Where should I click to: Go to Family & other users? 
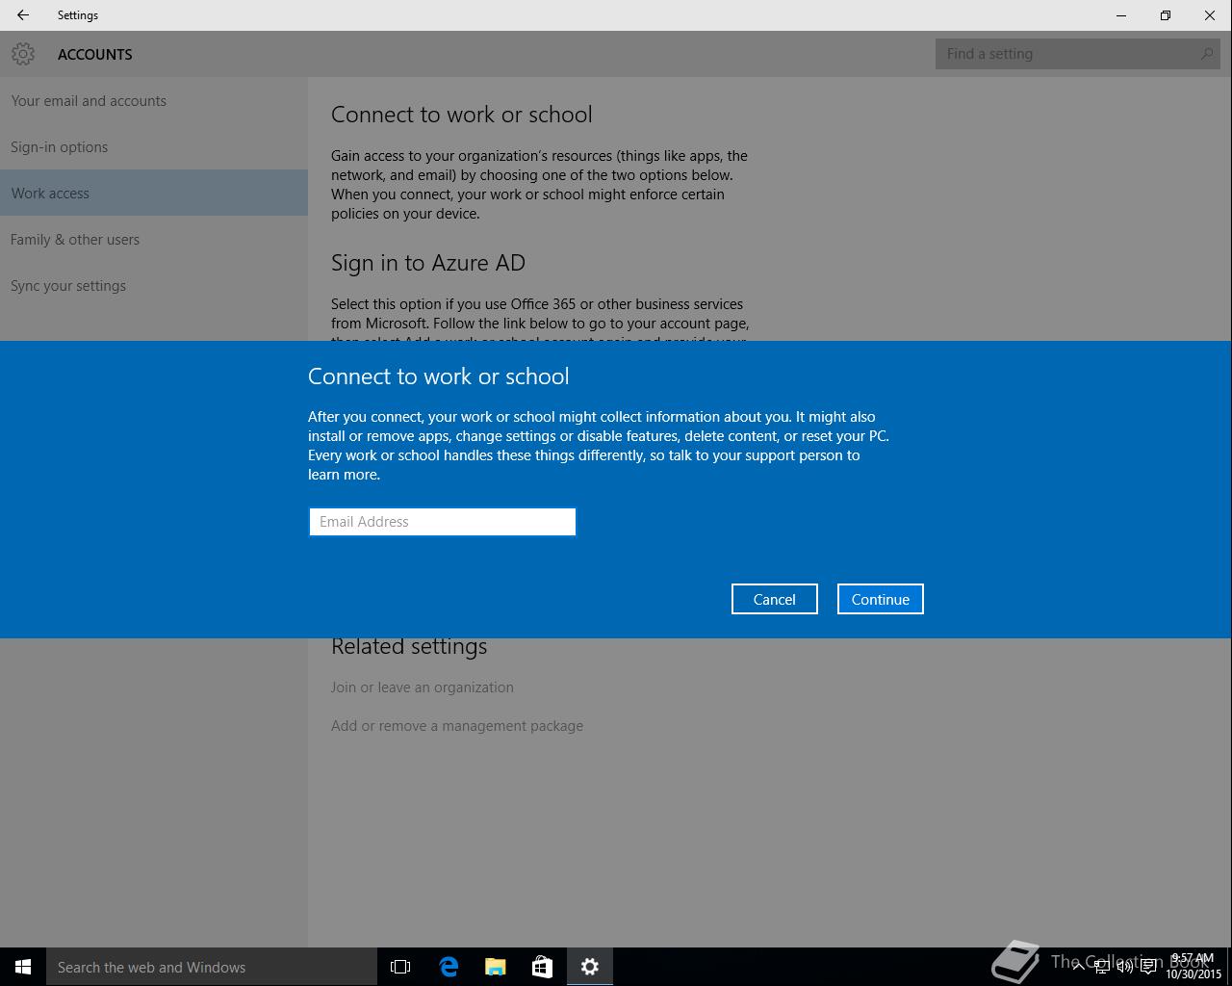(x=154, y=239)
